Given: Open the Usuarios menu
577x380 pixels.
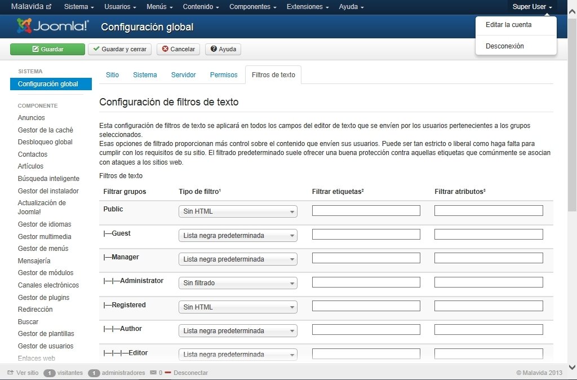Looking at the screenshot, I should [120, 7].
